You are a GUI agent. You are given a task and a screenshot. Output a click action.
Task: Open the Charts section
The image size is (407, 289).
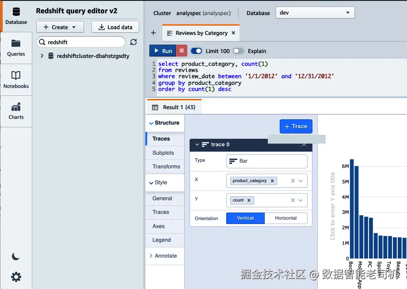coord(16,111)
